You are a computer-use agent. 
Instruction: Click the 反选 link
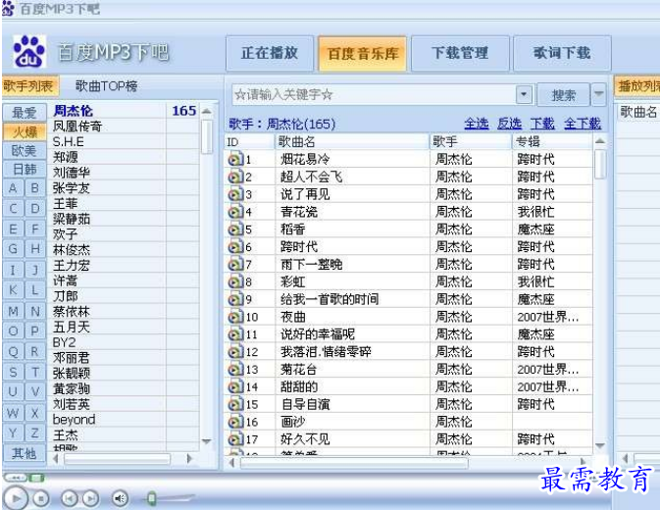click(x=509, y=124)
